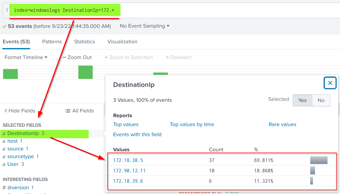This screenshot has width=340, height=194.
Task: Open the All Fields list
Action: [80, 111]
